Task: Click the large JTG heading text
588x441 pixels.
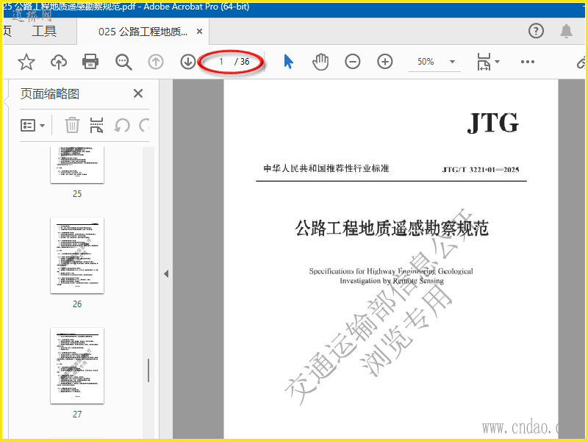Action: click(492, 123)
